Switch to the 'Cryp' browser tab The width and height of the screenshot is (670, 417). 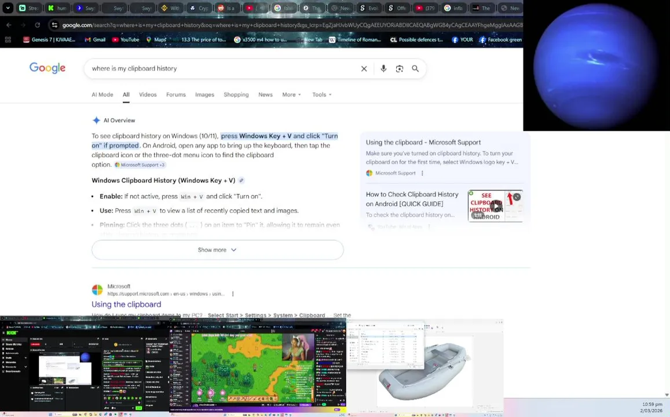coord(199,8)
